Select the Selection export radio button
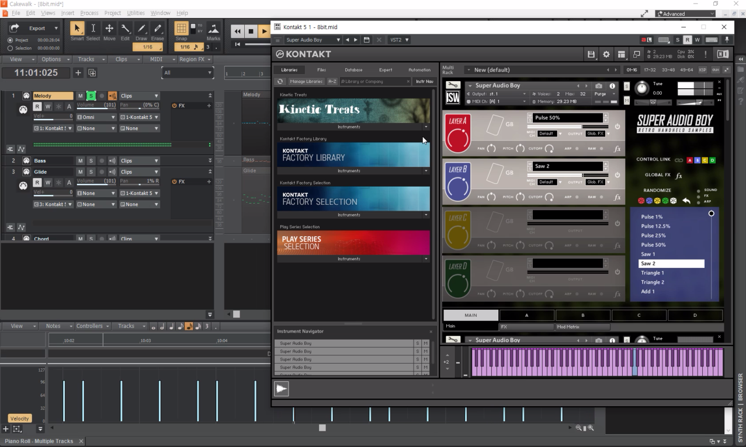Screen dimensions: 746x447 click(x=11, y=48)
